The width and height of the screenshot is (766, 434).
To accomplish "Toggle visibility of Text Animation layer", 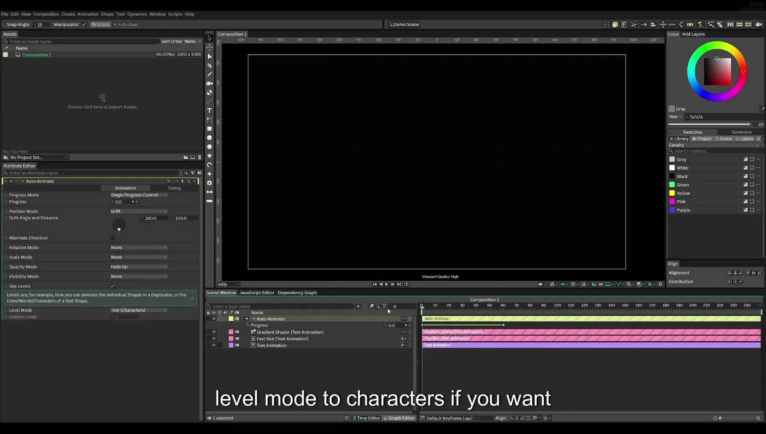I will click(214, 345).
